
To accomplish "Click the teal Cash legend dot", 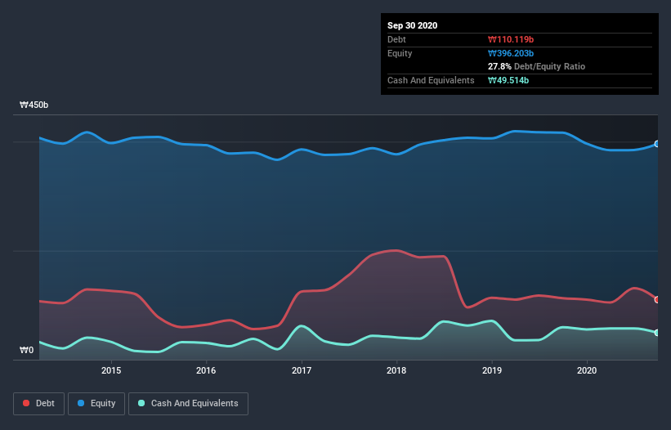I will pos(141,403).
